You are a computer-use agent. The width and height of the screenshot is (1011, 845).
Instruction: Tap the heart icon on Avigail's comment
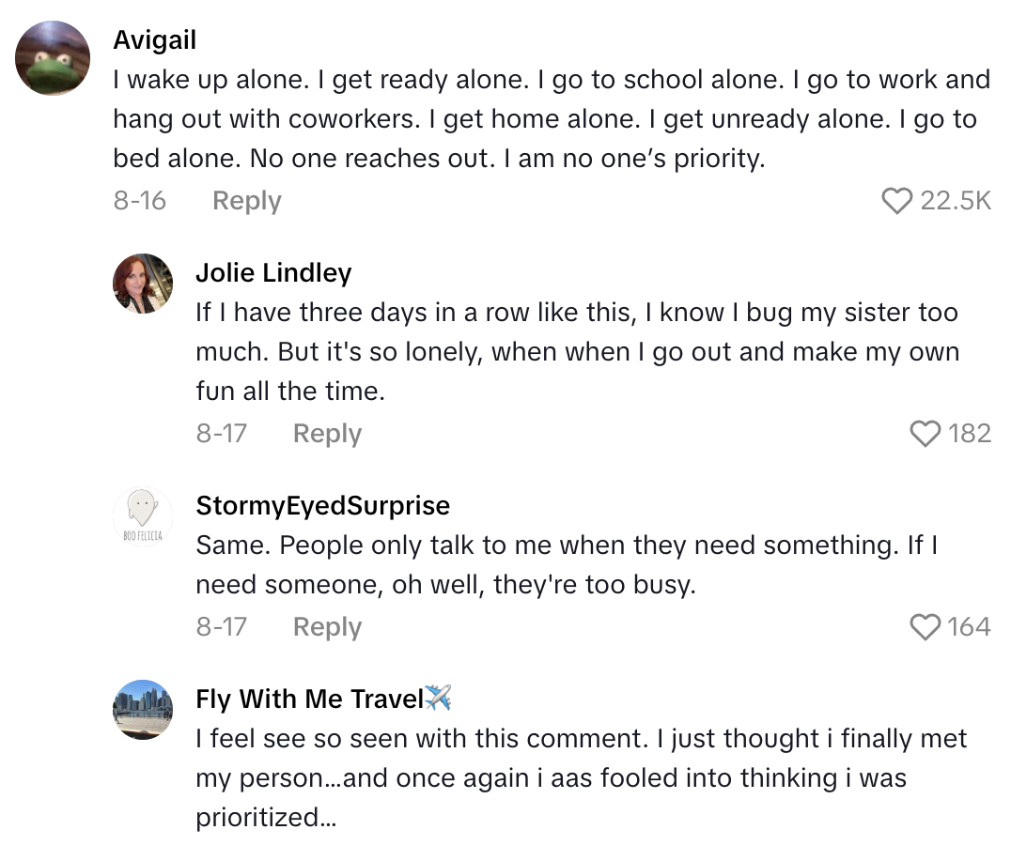point(899,199)
